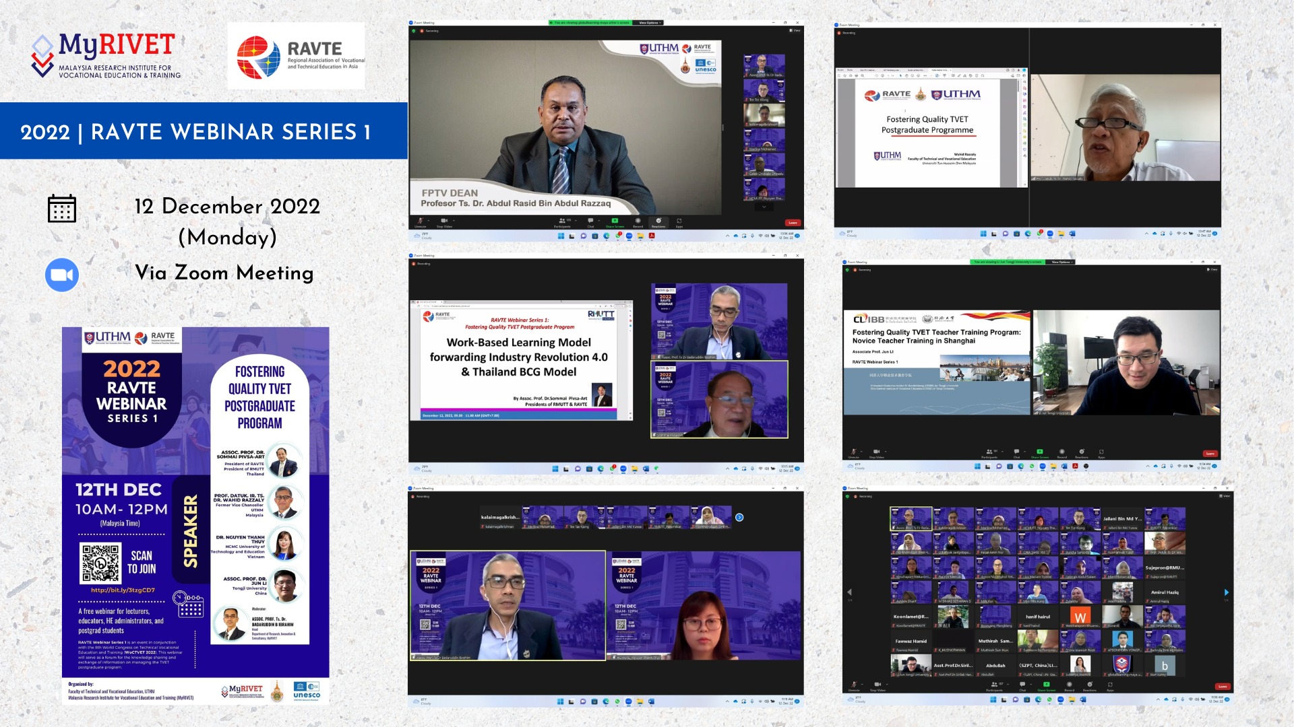Select kalaimagalkrish... tile in the two-speaker window strip
1294x727 pixels.
(x=499, y=518)
